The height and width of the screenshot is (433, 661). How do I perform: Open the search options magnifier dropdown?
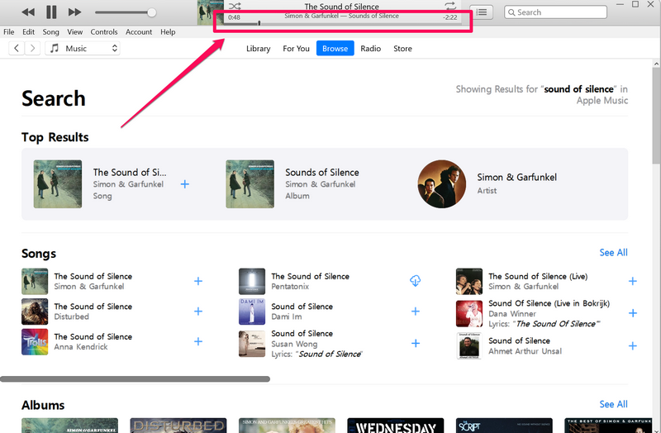tap(511, 12)
